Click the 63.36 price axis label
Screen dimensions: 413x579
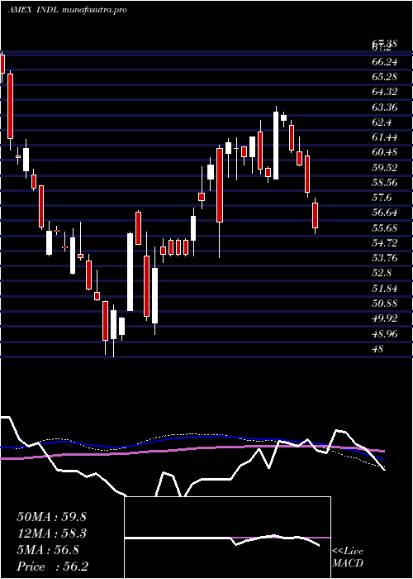385,108
